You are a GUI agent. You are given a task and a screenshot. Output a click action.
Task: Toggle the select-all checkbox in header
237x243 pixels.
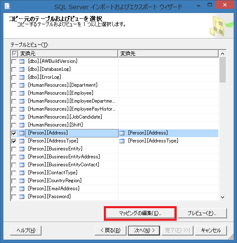click(x=14, y=54)
